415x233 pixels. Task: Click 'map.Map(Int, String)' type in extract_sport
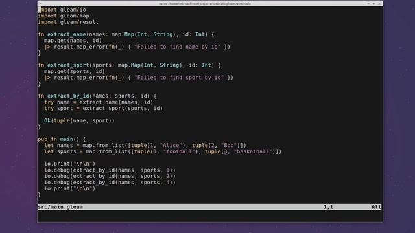pos(150,65)
